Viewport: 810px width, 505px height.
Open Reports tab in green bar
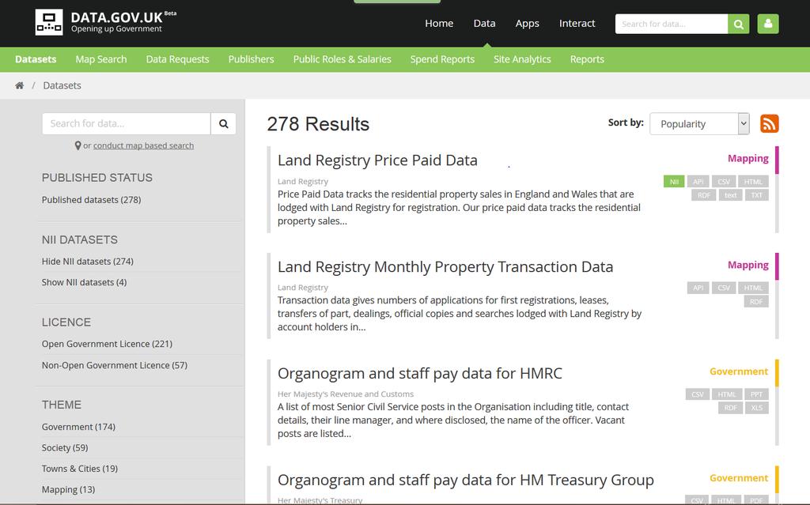(x=587, y=58)
